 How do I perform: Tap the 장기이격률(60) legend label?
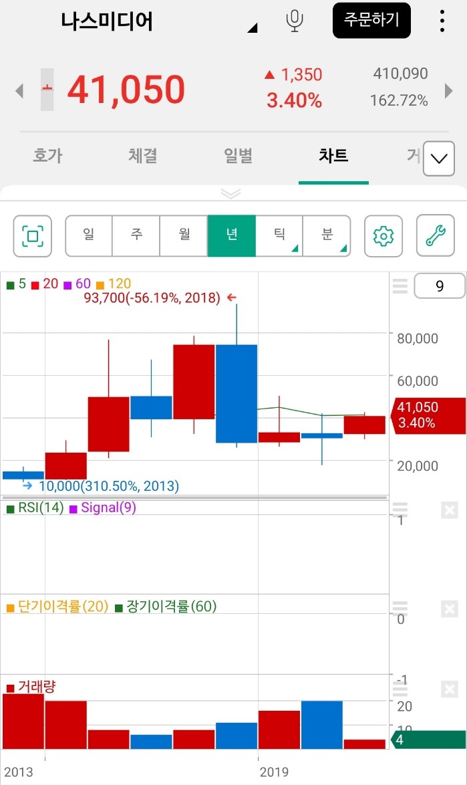tap(172, 606)
